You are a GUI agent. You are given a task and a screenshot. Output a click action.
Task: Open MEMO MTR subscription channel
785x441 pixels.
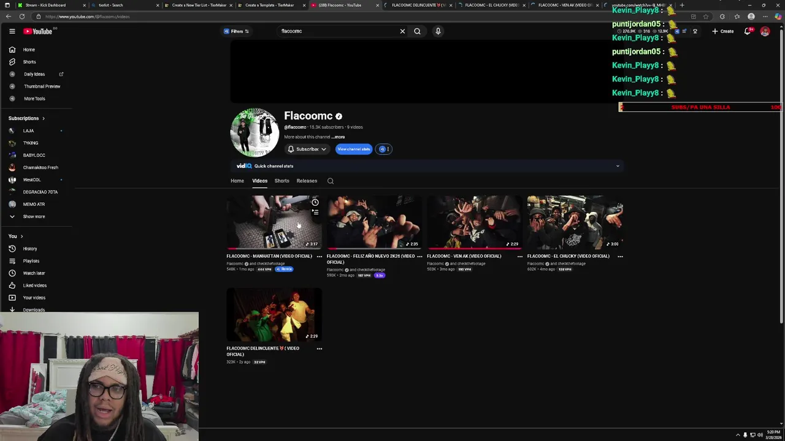coord(37,204)
